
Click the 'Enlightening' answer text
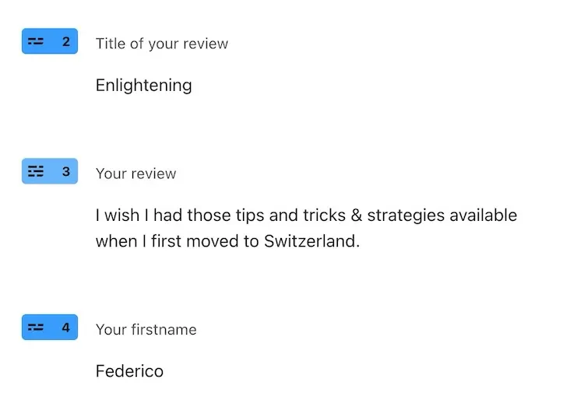(x=144, y=86)
